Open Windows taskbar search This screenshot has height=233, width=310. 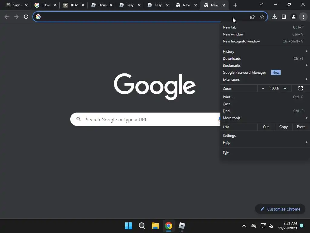tap(142, 226)
